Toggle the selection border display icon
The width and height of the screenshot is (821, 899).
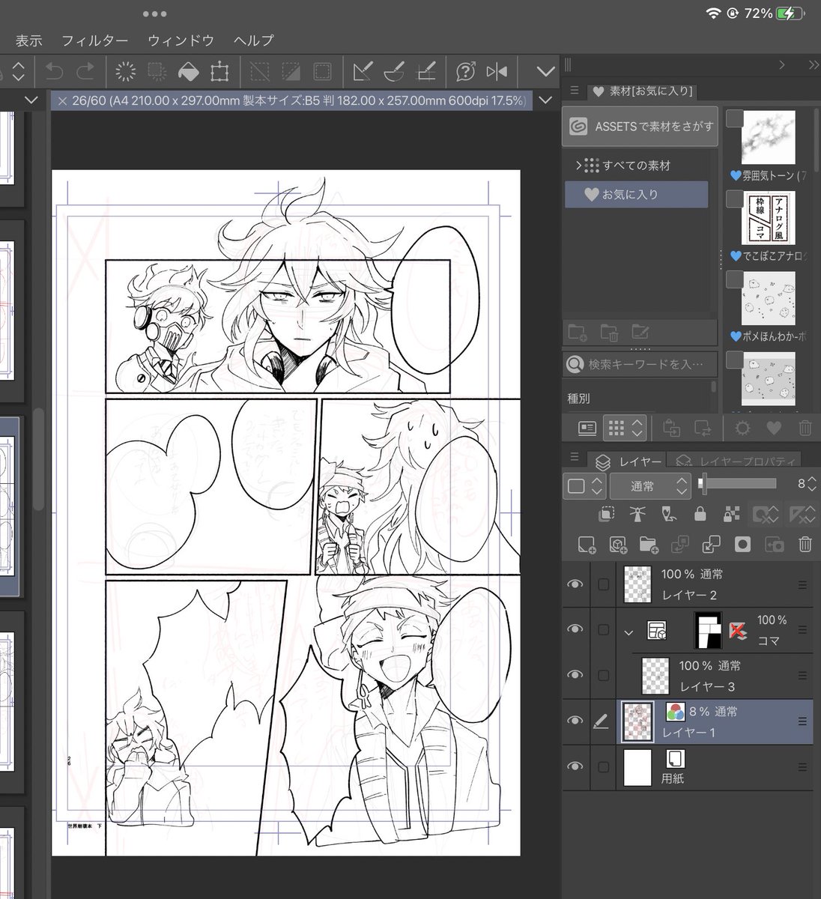click(322, 72)
